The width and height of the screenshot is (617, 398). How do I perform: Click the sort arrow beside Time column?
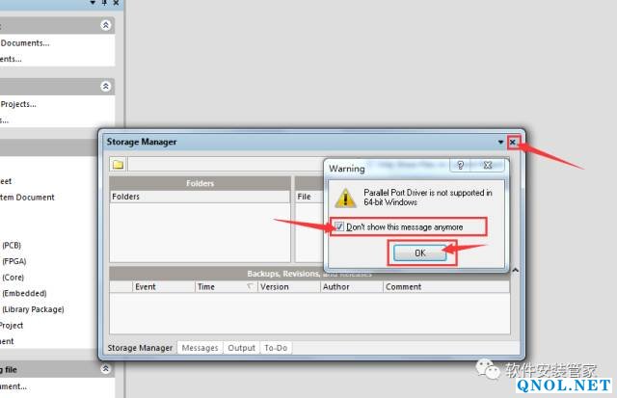click(250, 287)
